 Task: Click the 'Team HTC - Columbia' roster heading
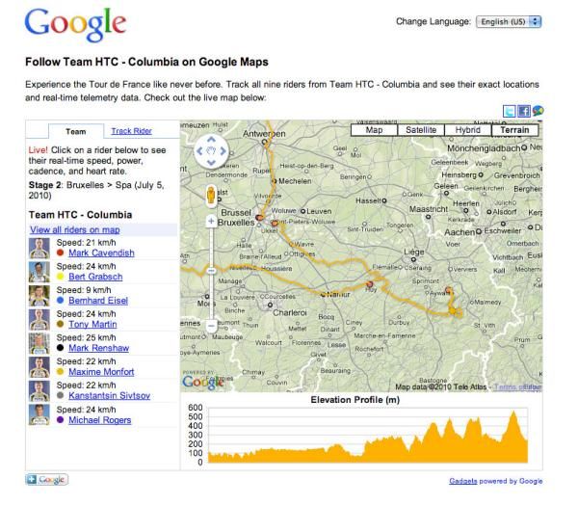click(x=80, y=215)
